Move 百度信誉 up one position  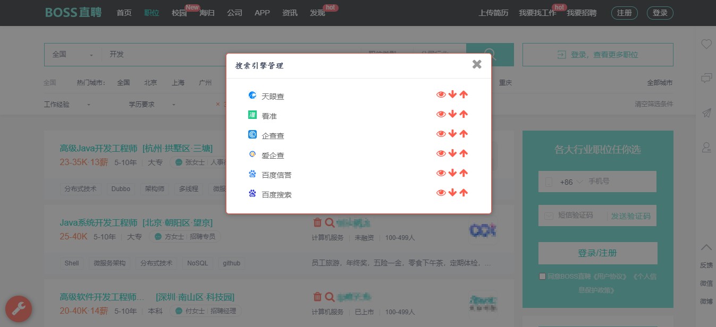point(464,173)
